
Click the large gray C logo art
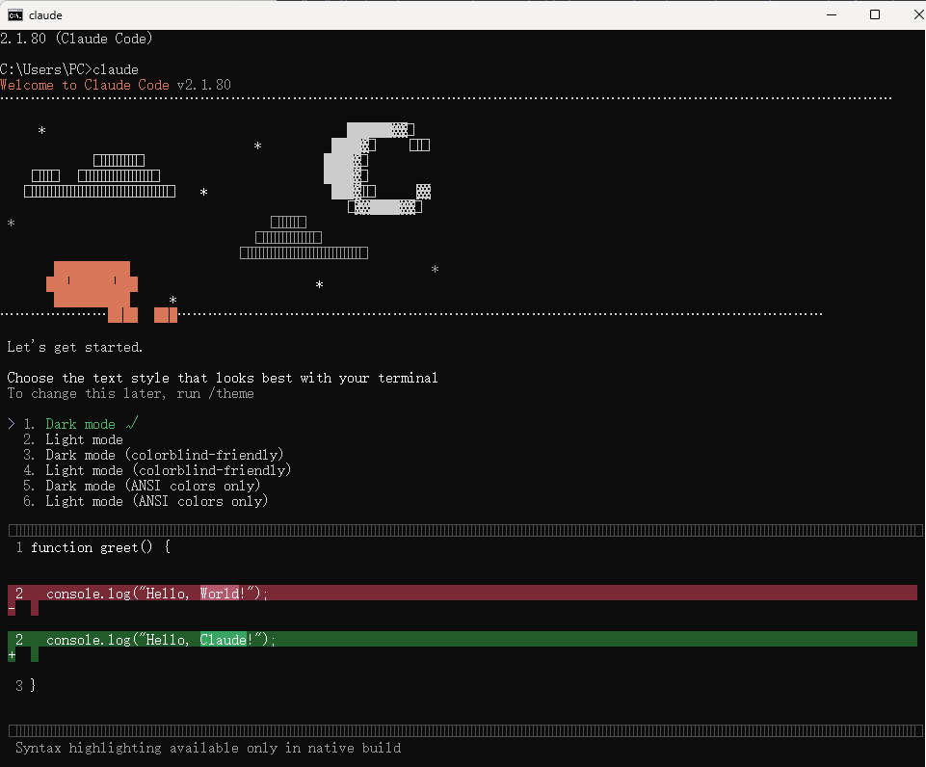click(377, 169)
